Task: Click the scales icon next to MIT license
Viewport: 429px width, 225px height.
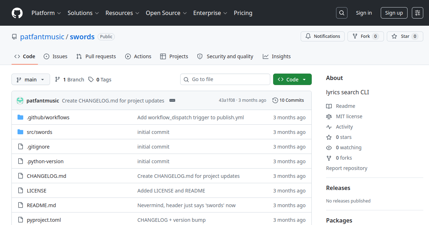Action: (x=329, y=116)
